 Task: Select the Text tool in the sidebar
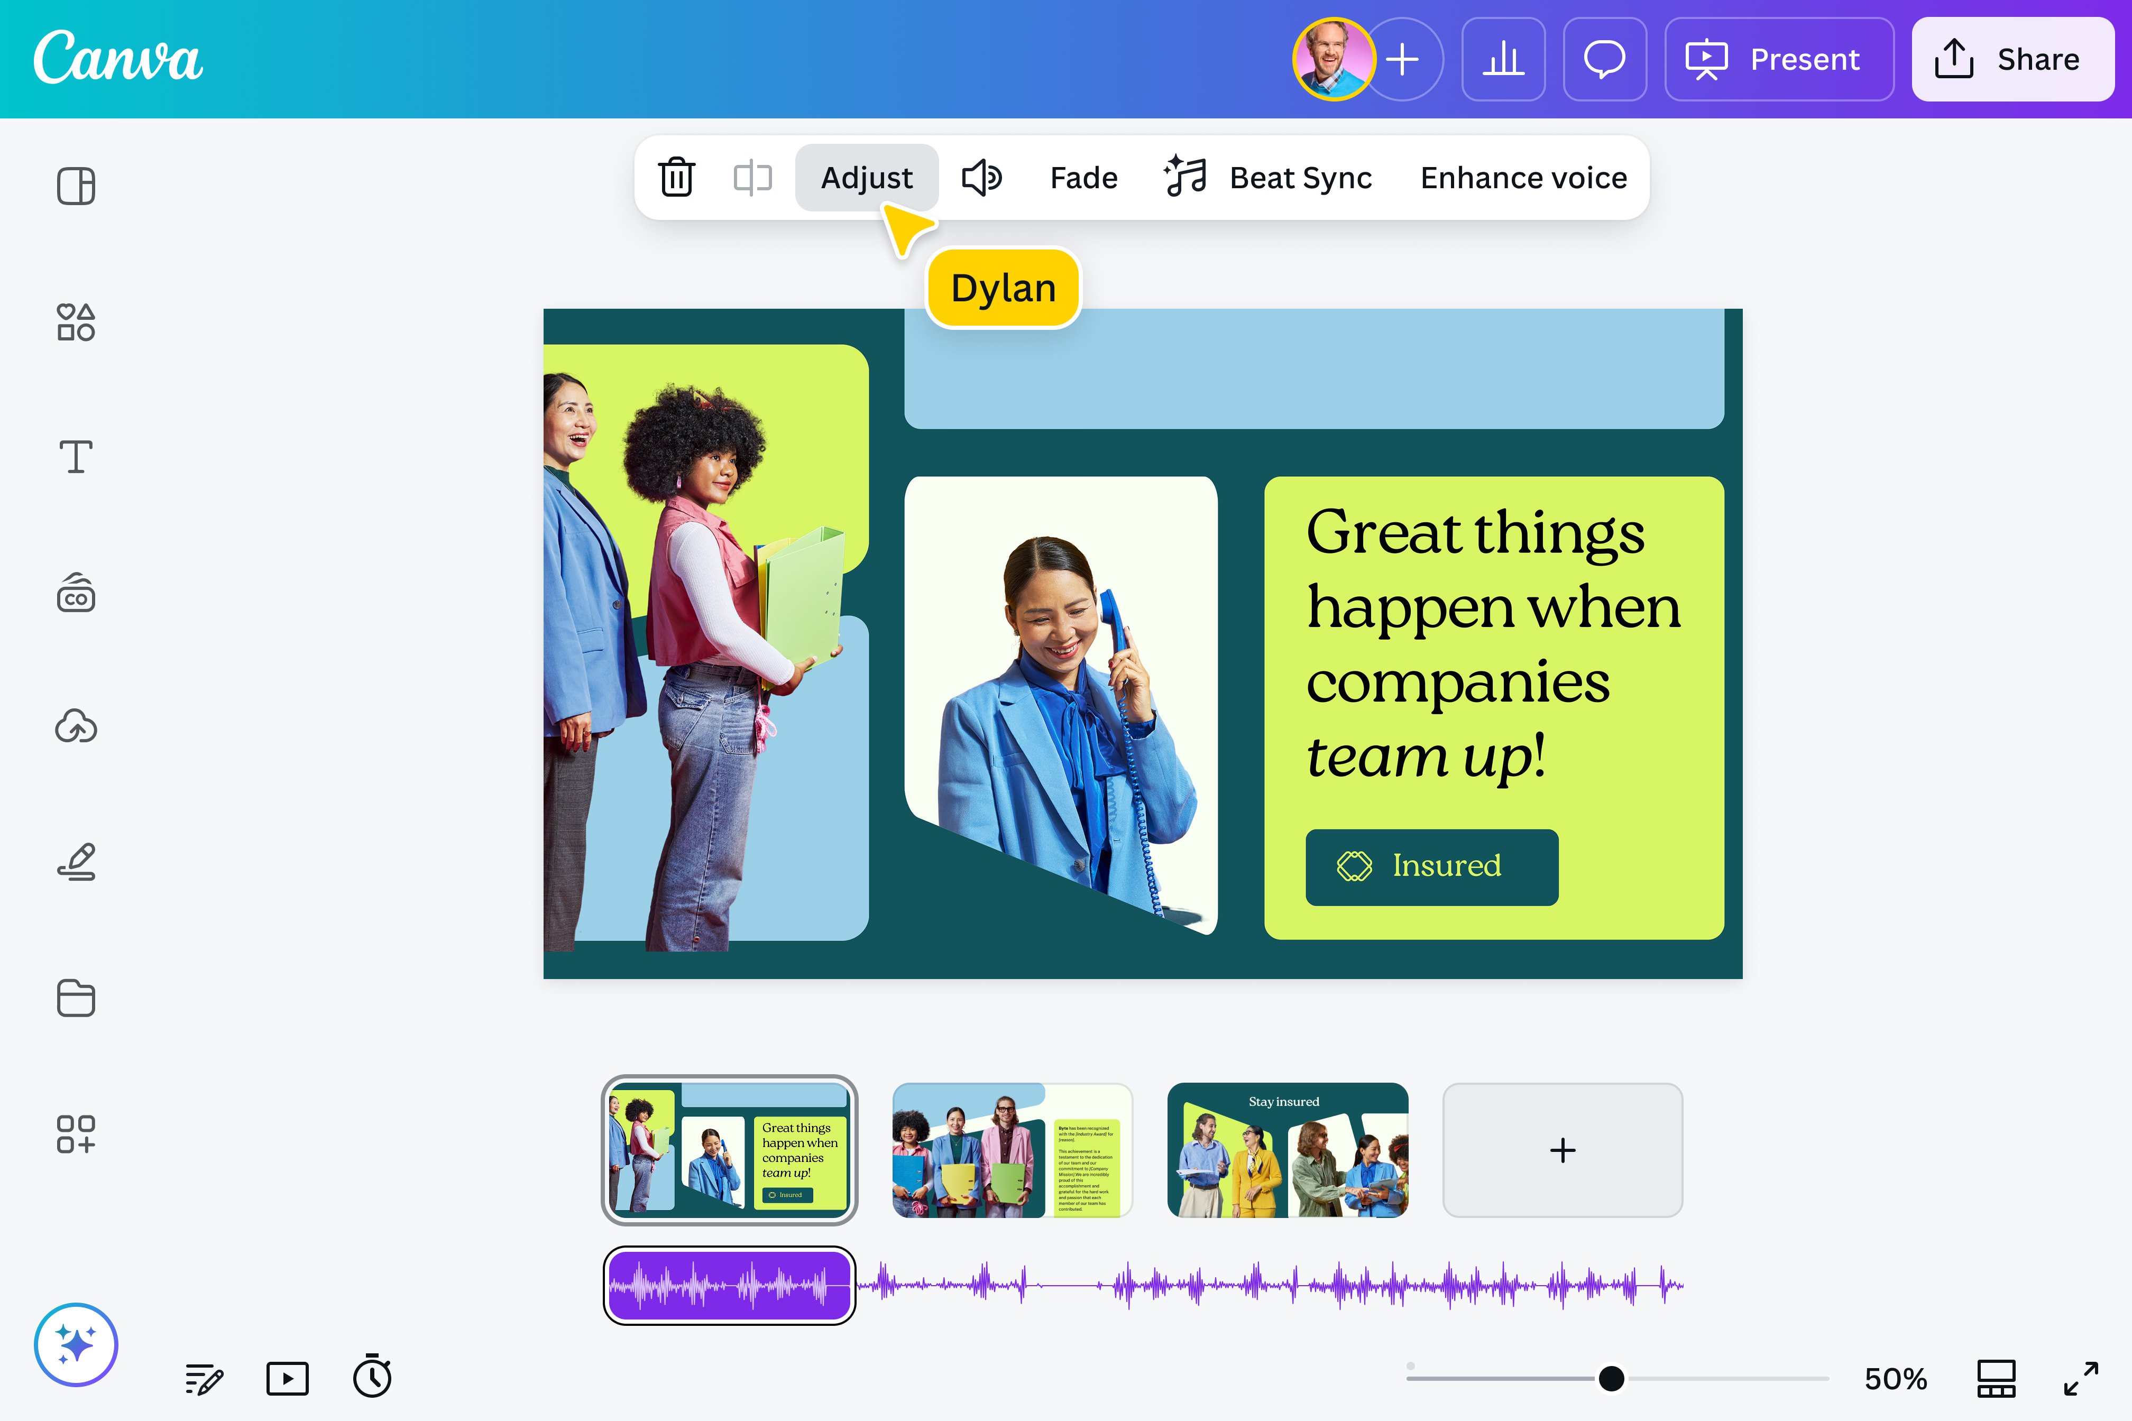[x=76, y=457]
